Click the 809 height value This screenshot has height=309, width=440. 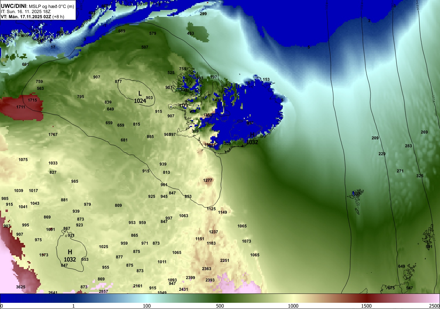pyautogui.click(x=118, y=205)
